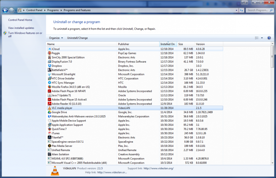Click the HTC Driver Installer icon
Viewport: 276px width, 178px height.
[x=49, y=78]
